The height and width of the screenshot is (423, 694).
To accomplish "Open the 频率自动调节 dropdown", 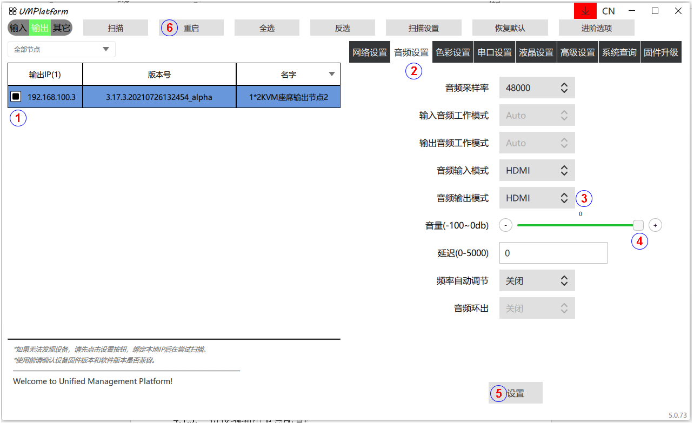I will click(537, 281).
